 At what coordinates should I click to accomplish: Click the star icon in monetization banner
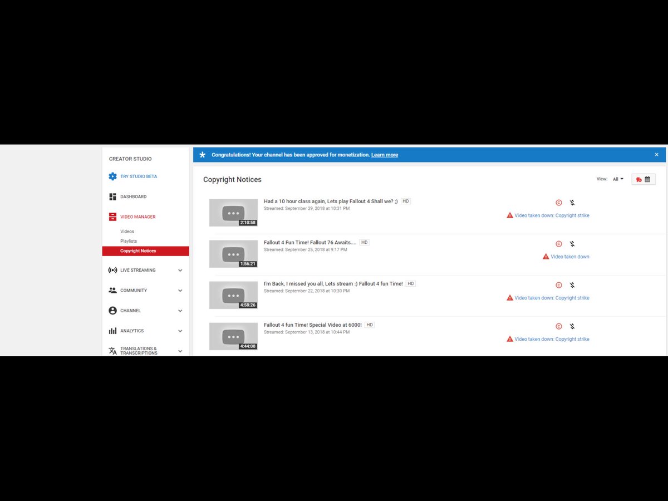point(203,155)
